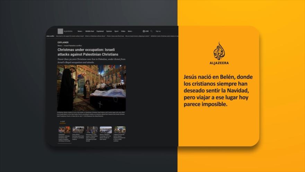Expand the More dropdown menu

(x=130, y=31)
